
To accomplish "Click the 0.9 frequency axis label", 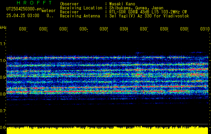I will pyautogui.click(x=3, y=77).
